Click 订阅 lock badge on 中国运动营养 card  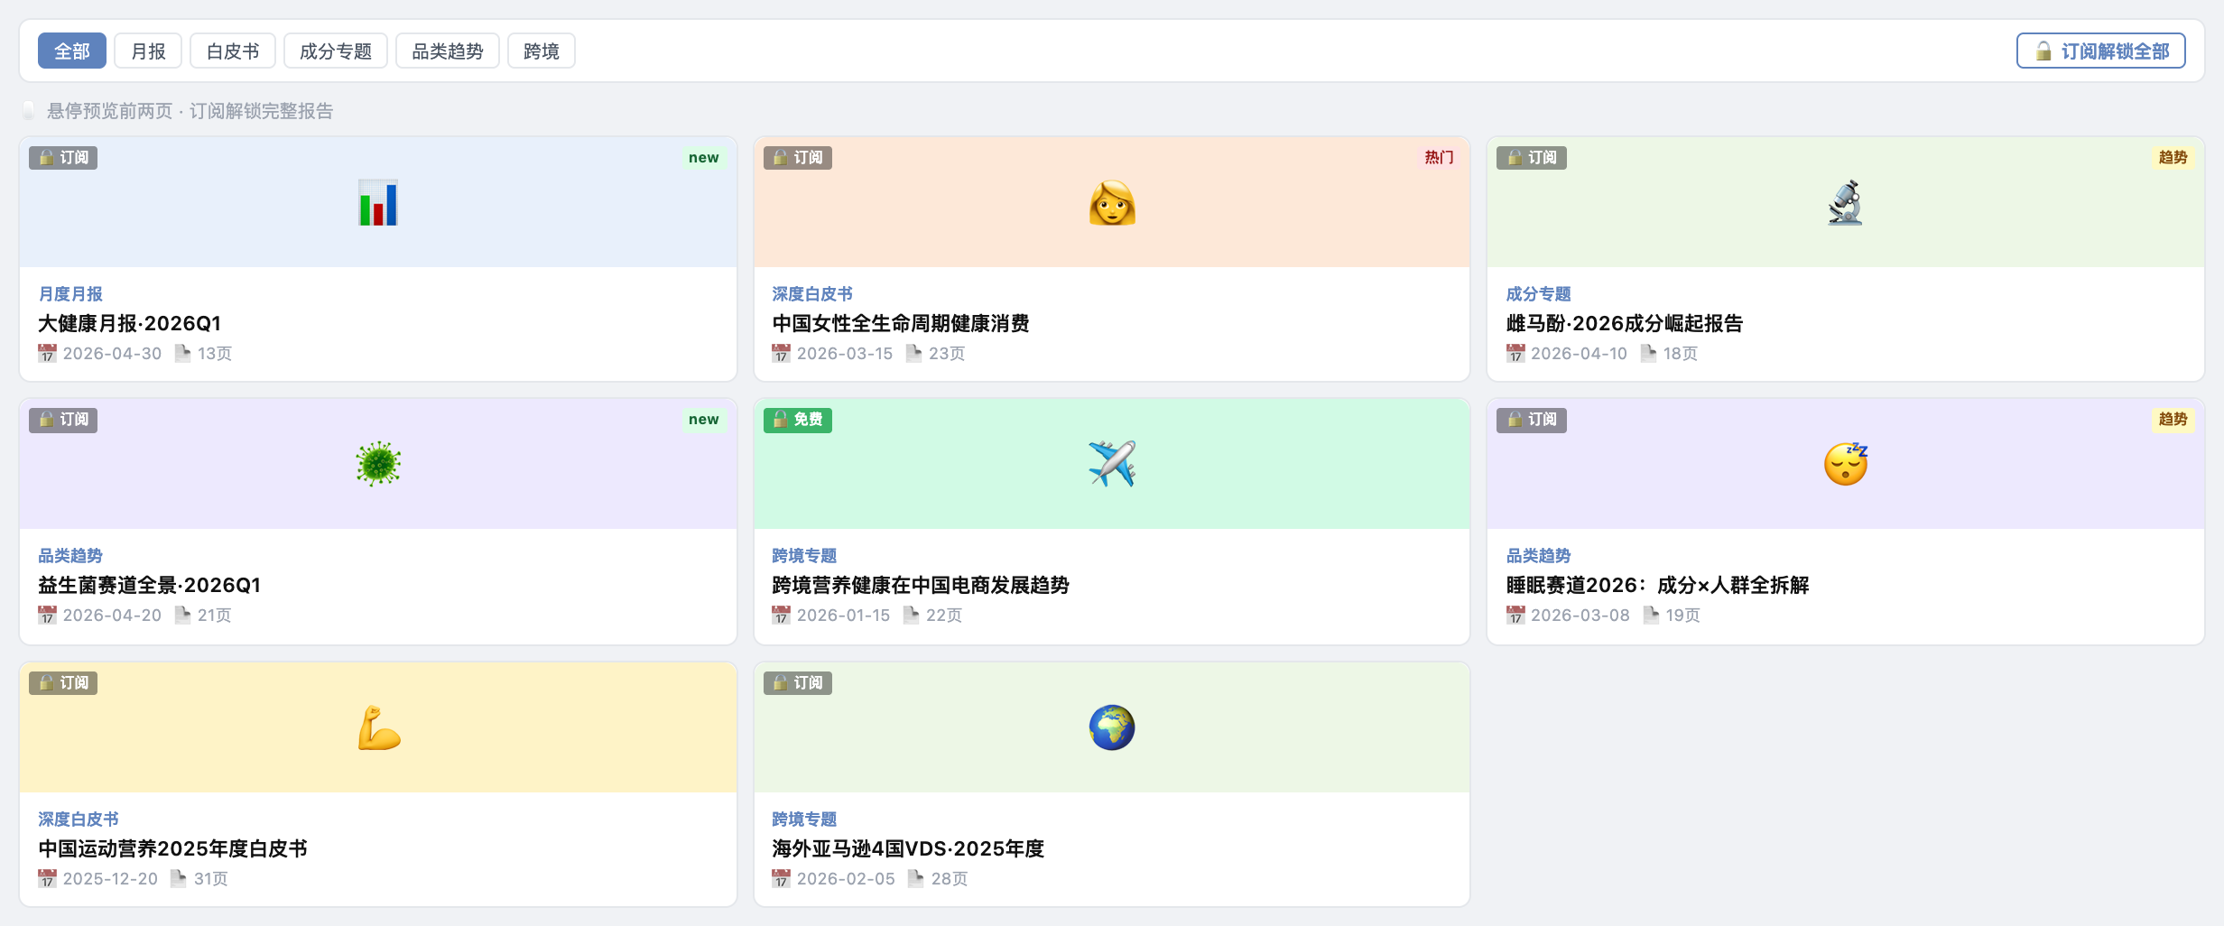point(63,683)
